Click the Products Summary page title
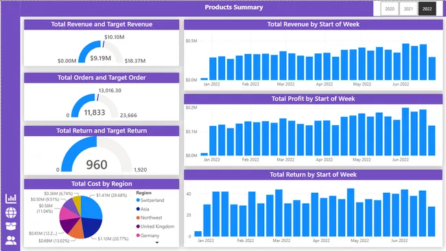 click(234, 8)
